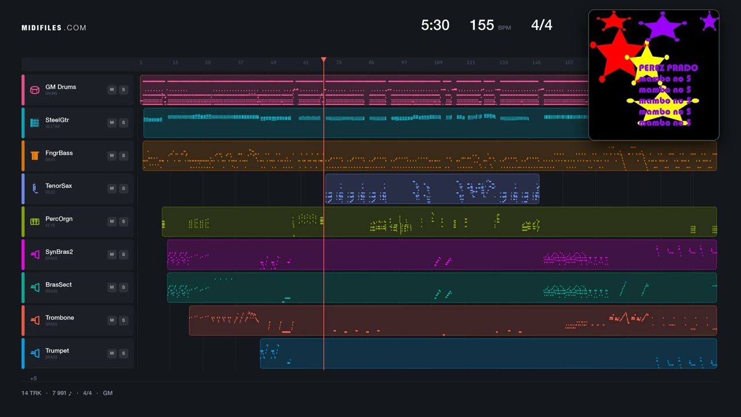
Task: Mute the FngrBass track
Action: [112, 156]
